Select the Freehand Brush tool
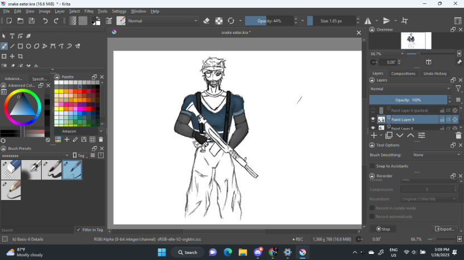Screen dimensions: 464x260 tap(4, 46)
